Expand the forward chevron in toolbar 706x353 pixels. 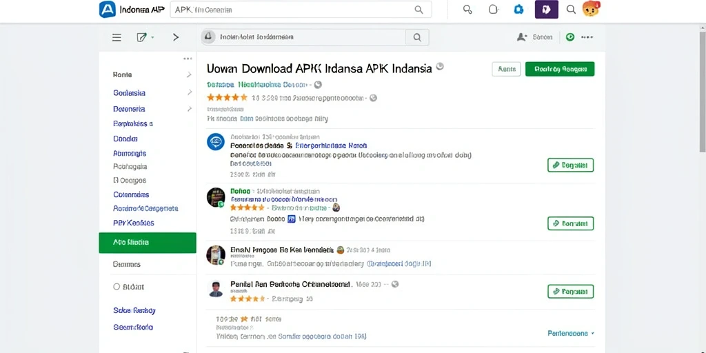click(x=176, y=37)
